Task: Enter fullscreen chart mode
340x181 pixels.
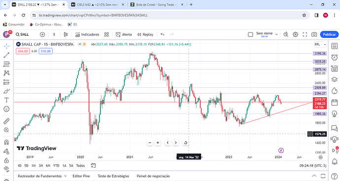Action: pyautogui.click(x=305, y=35)
